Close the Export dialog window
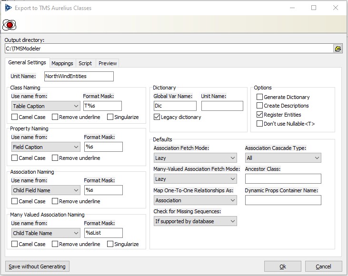This screenshot has height=276, width=348. coord(335,8)
